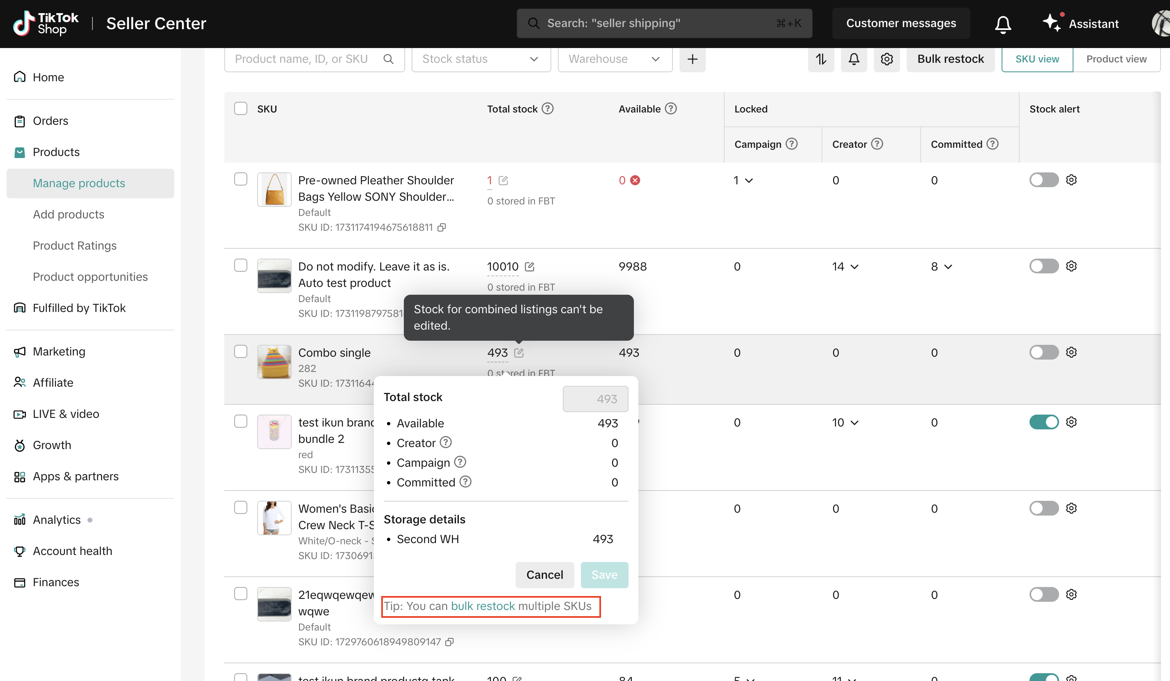1170x681 pixels.
Task: Click the notification bell in top header
Action: coord(1002,24)
